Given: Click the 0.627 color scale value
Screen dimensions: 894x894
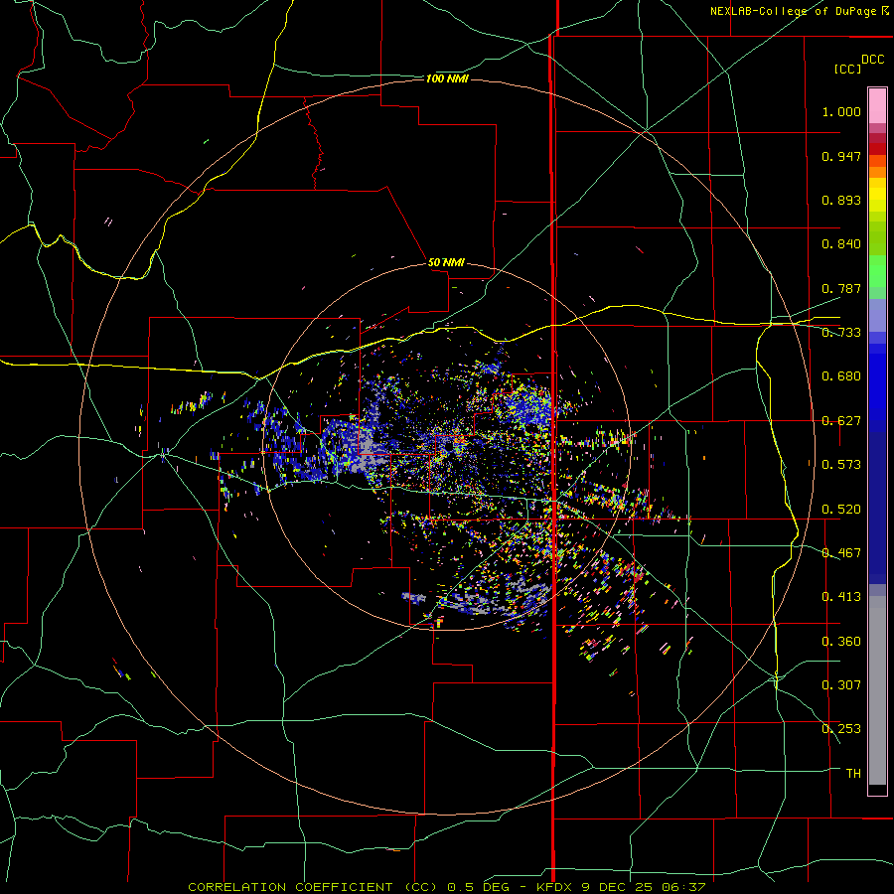Looking at the screenshot, I should click(841, 421).
